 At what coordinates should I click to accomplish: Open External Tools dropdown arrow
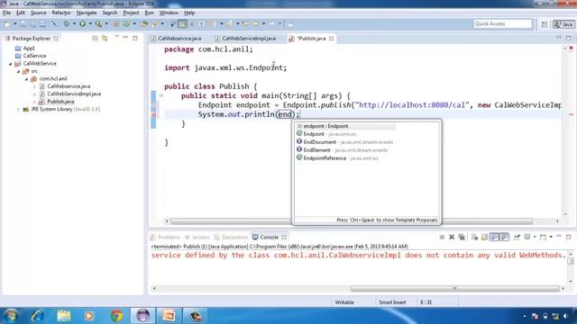coord(106,24)
